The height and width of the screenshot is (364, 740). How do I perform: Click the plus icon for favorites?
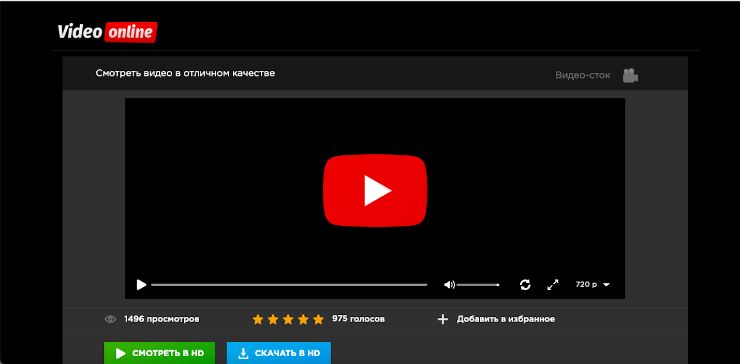tap(442, 319)
